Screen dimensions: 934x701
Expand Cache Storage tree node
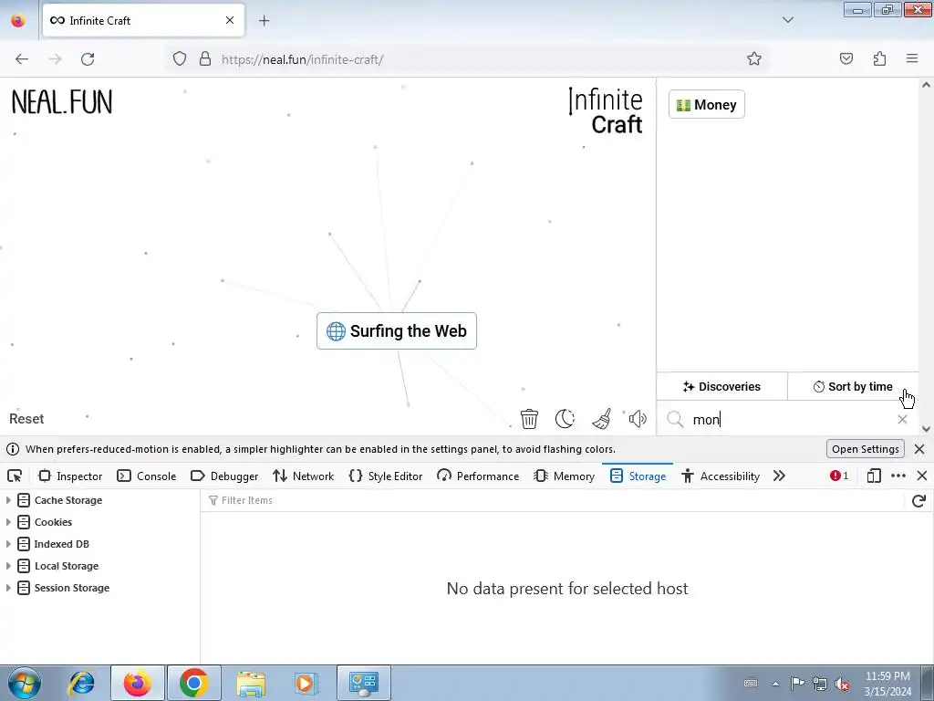[x=8, y=500]
